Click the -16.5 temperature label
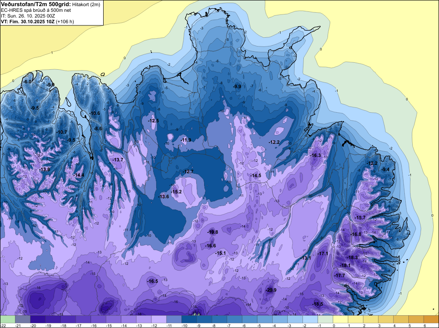Viewport: 439px width, 328px height. pyautogui.click(x=153, y=282)
